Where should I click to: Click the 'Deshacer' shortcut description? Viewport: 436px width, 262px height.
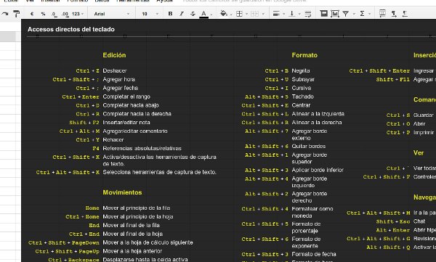point(115,70)
